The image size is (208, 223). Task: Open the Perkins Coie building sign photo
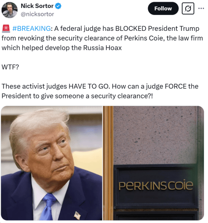click(x=154, y=163)
